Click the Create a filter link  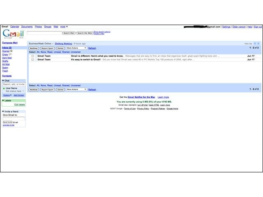[99, 34]
